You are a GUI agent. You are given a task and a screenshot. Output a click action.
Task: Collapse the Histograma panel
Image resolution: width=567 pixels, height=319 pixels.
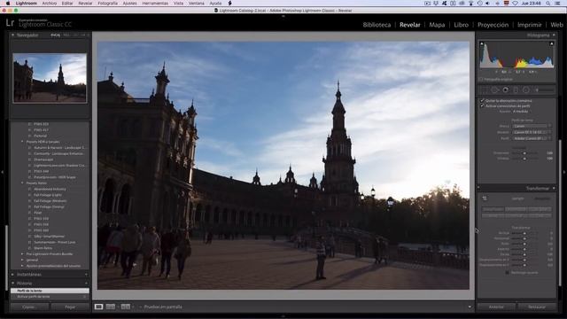point(554,35)
